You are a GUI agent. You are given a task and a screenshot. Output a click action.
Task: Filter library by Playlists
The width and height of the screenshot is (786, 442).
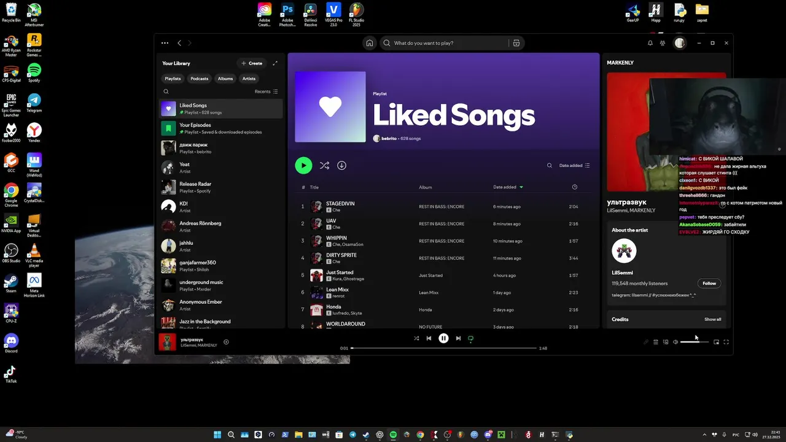coord(173,79)
